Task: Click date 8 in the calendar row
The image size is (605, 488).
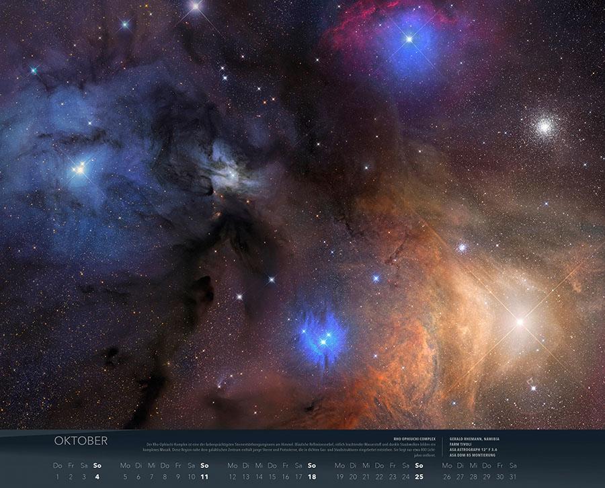Action: (x=165, y=477)
